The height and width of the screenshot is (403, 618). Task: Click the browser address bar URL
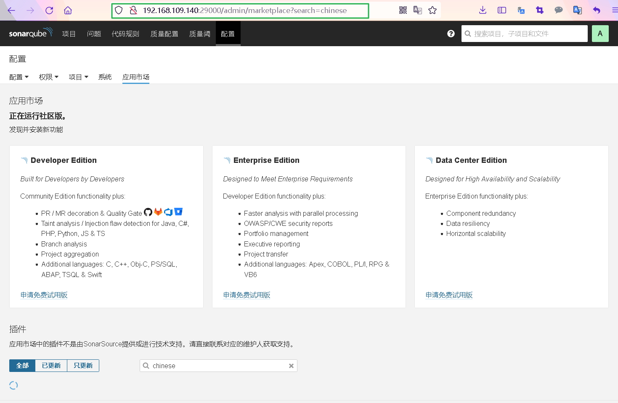(x=245, y=10)
